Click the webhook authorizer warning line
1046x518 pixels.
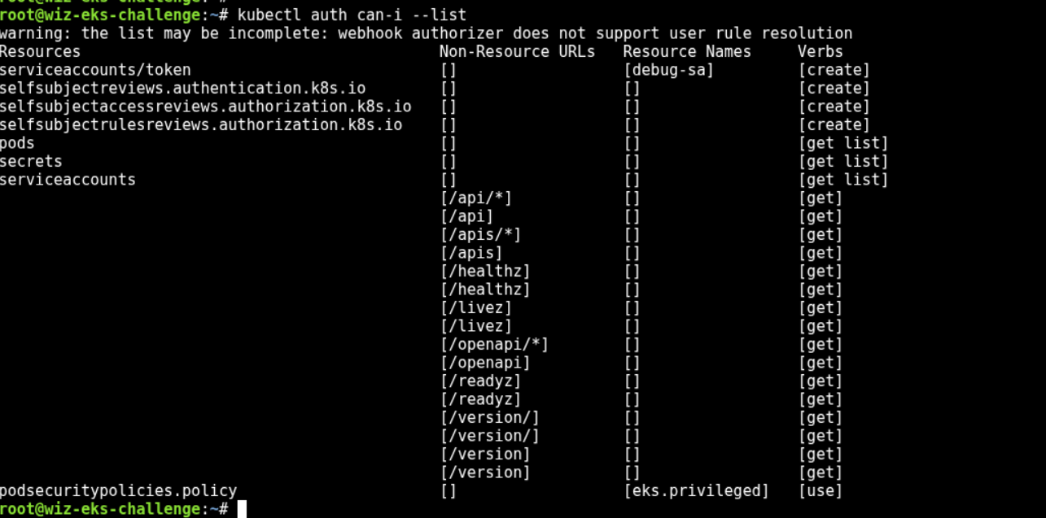(426, 33)
